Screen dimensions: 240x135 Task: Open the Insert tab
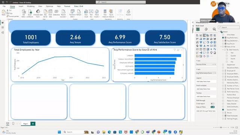click(21, 6)
